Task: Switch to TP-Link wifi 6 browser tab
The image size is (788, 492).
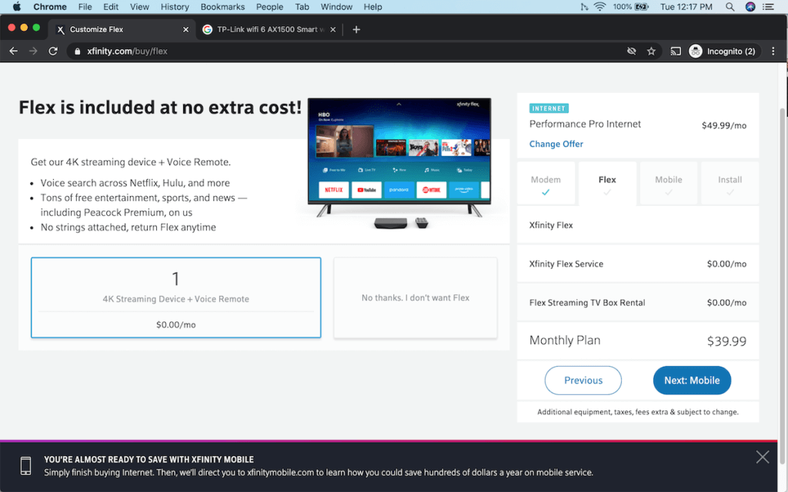Action: [269, 30]
